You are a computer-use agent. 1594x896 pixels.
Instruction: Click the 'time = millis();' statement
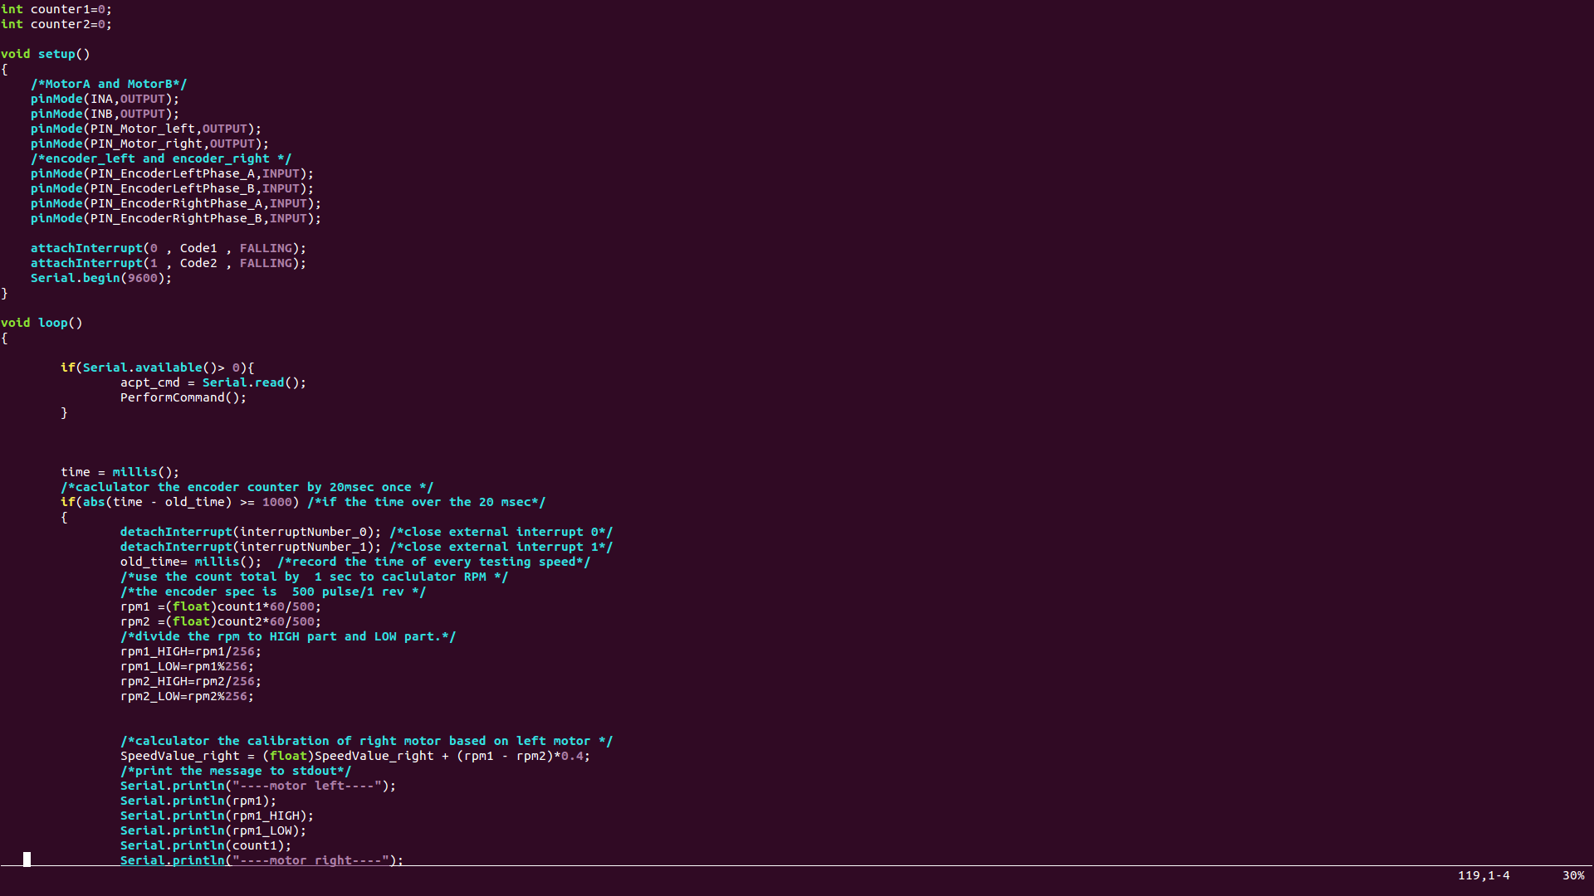(x=120, y=472)
